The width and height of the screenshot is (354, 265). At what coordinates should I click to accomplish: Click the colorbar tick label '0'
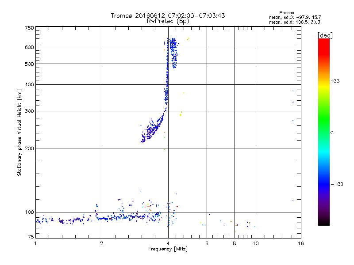332,133
